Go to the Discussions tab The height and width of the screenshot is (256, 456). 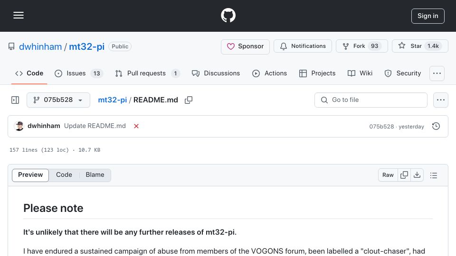click(x=216, y=73)
